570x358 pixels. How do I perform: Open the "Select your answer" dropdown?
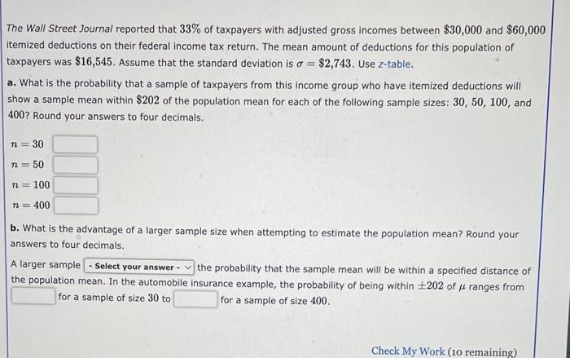[139, 267]
